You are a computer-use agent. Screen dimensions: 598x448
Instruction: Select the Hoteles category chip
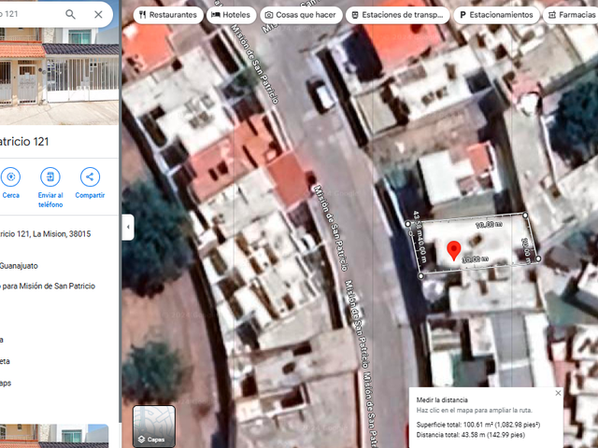pos(231,15)
